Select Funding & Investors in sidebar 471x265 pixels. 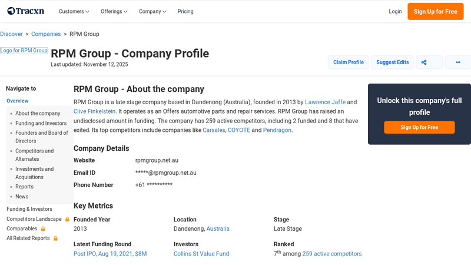[29, 209]
